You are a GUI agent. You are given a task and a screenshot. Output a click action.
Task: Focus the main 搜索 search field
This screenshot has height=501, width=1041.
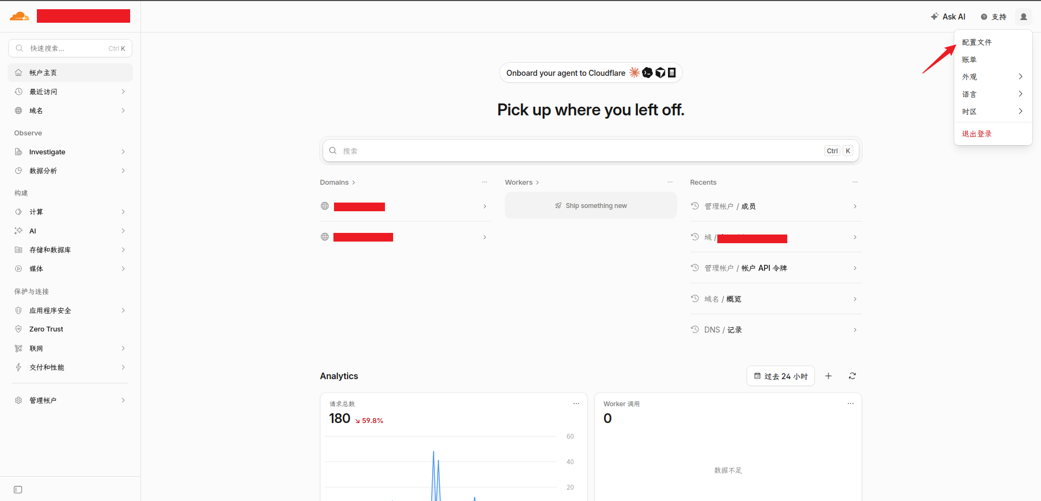(x=590, y=151)
